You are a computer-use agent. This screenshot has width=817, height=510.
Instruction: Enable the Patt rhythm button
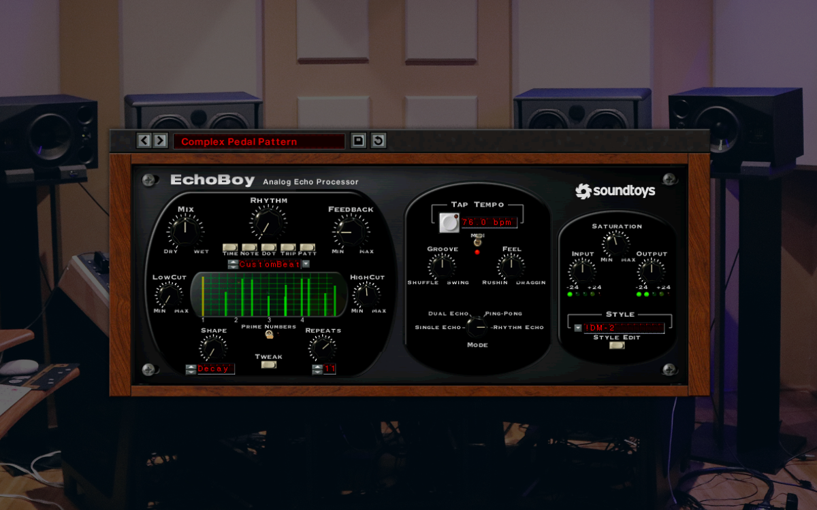click(306, 246)
